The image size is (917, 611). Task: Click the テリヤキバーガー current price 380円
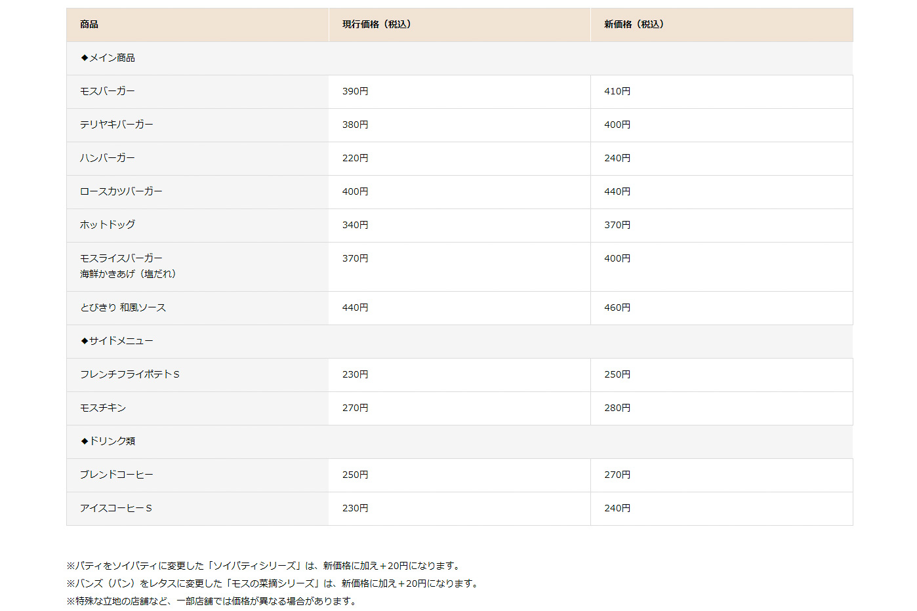[355, 125]
